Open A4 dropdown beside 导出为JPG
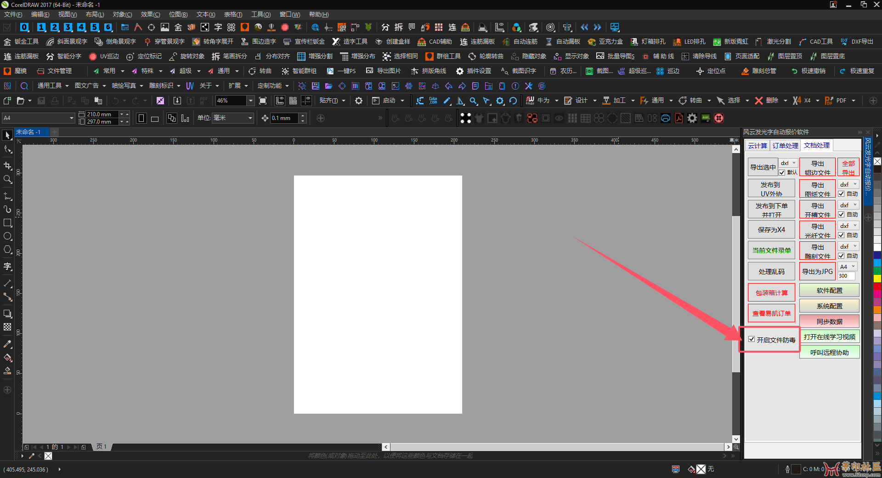Screen dimensions: 882x478 tap(848, 267)
